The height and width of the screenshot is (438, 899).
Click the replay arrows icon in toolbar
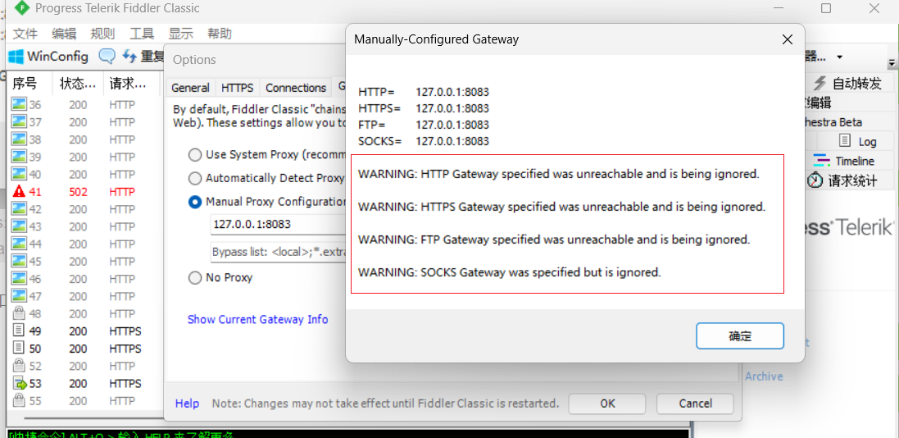(x=130, y=57)
